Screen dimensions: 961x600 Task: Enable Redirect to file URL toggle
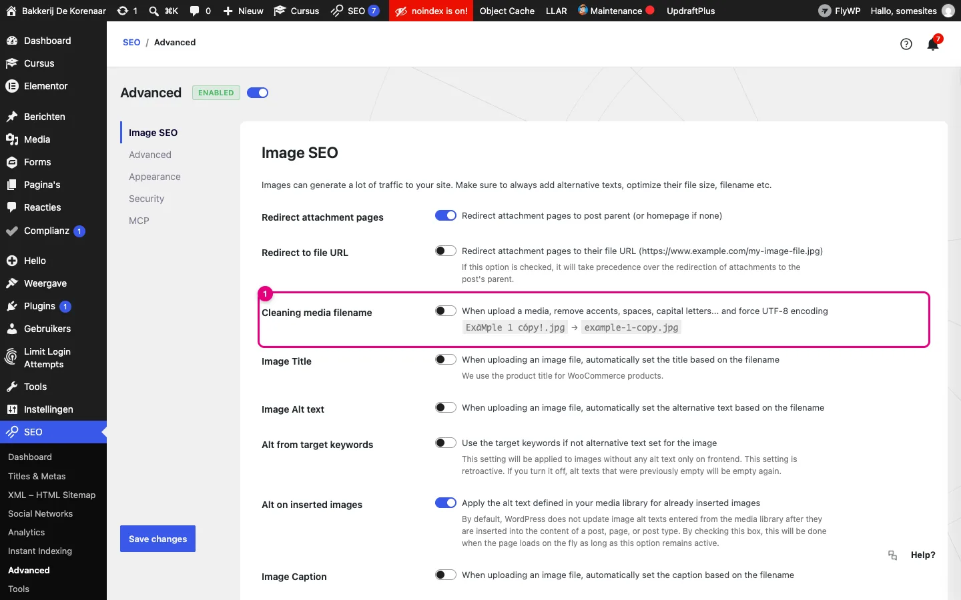[x=446, y=251]
